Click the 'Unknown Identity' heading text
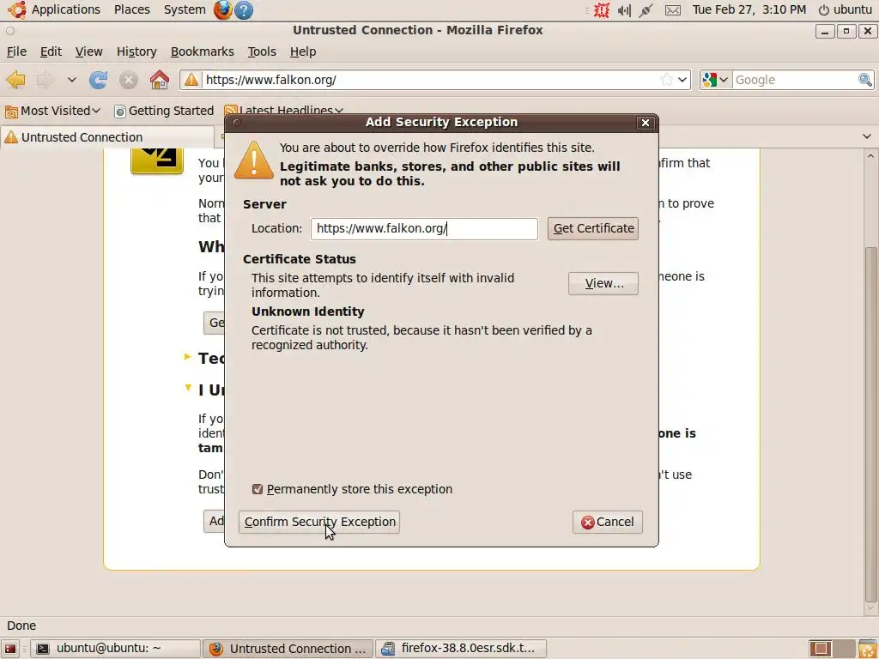Image resolution: width=879 pixels, height=659 pixels. (x=308, y=311)
